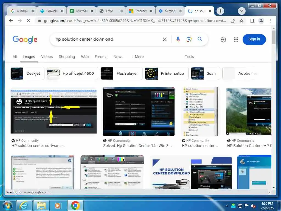The width and height of the screenshot is (281, 211).
Task: Filter images by Deskjet chip
Action: pyautogui.click(x=27, y=73)
